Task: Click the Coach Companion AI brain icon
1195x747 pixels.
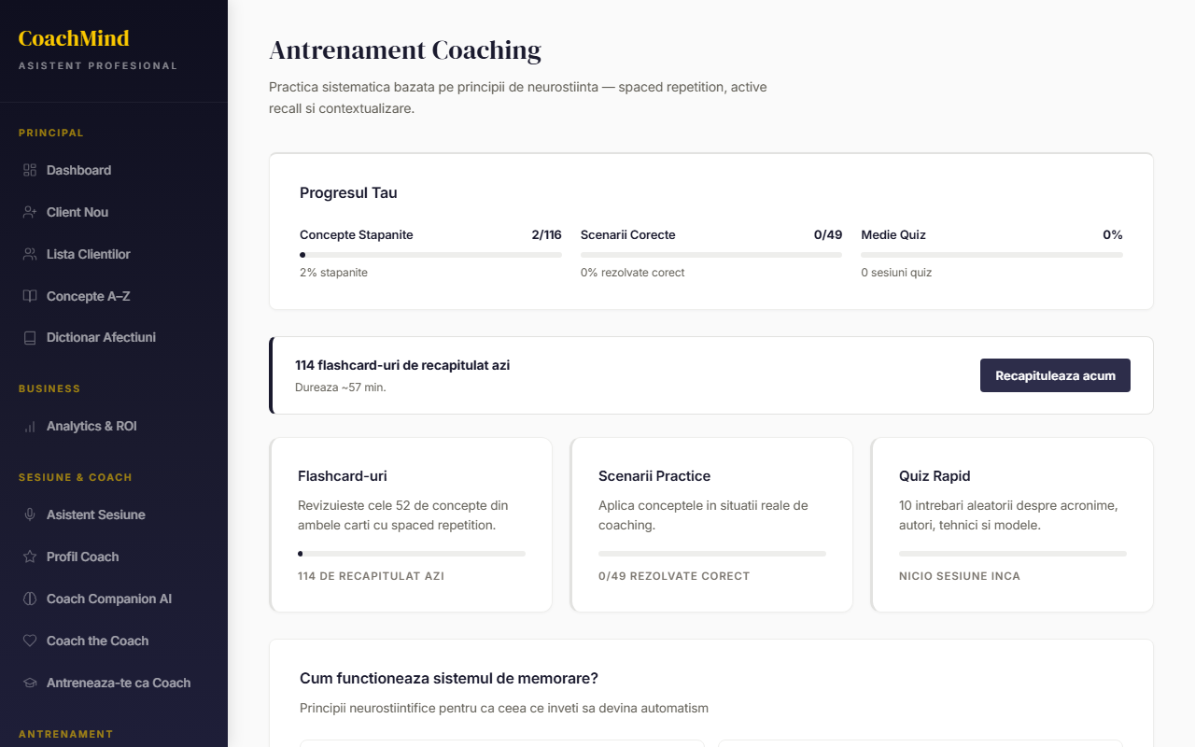Action: 30,599
